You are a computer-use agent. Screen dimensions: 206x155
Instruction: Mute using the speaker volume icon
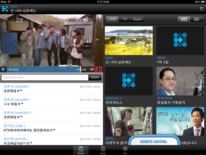[92, 69]
